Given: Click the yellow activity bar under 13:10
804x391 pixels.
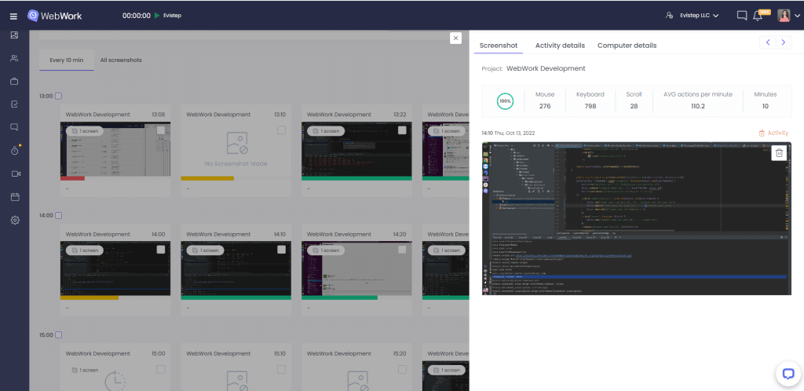Looking at the screenshot, I should click(x=207, y=178).
